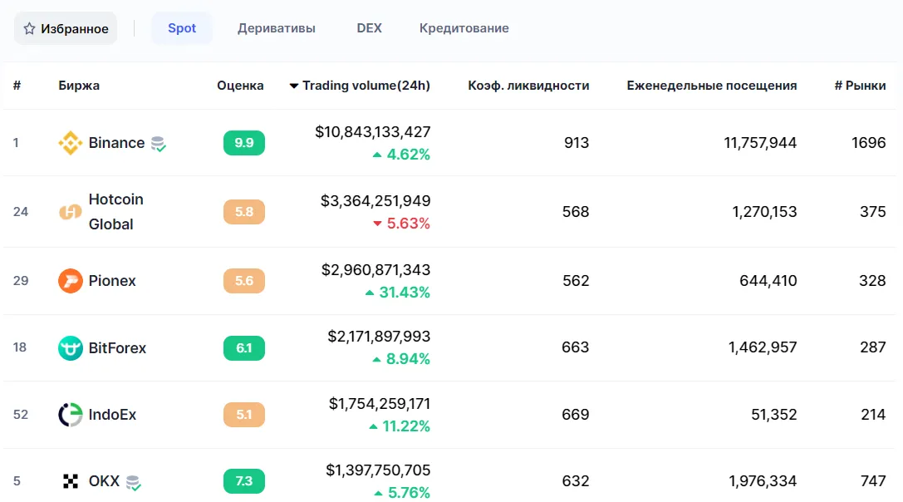Image resolution: width=903 pixels, height=502 pixels.
Task: Click rank number 52
Action: tap(21, 415)
